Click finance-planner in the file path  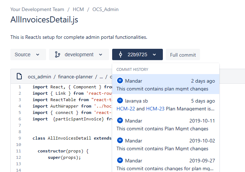pyautogui.click(x=75, y=77)
